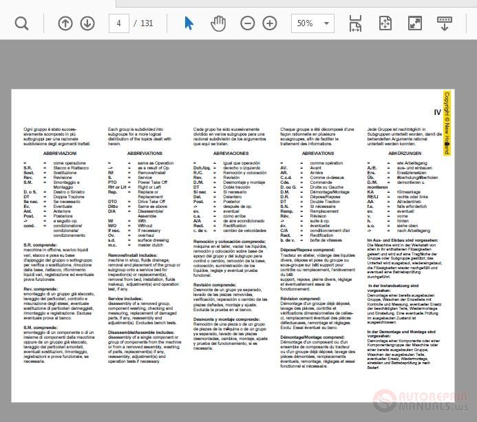Click the page number field showing 4
The height and width of the screenshot is (422, 477).
118,23
